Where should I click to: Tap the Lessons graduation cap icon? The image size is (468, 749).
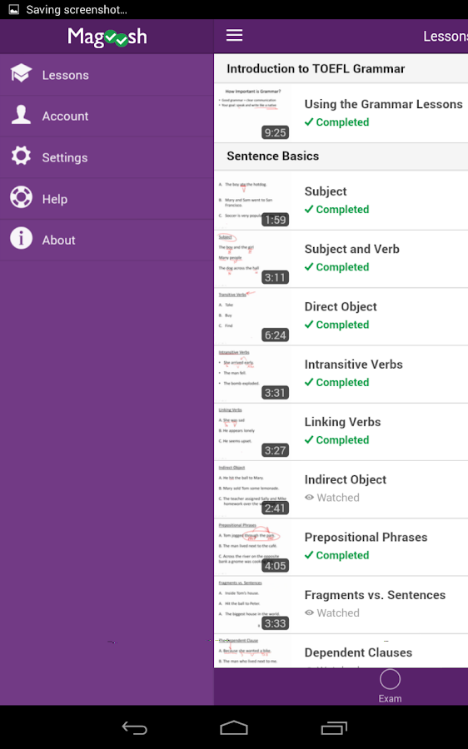click(21, 74)
